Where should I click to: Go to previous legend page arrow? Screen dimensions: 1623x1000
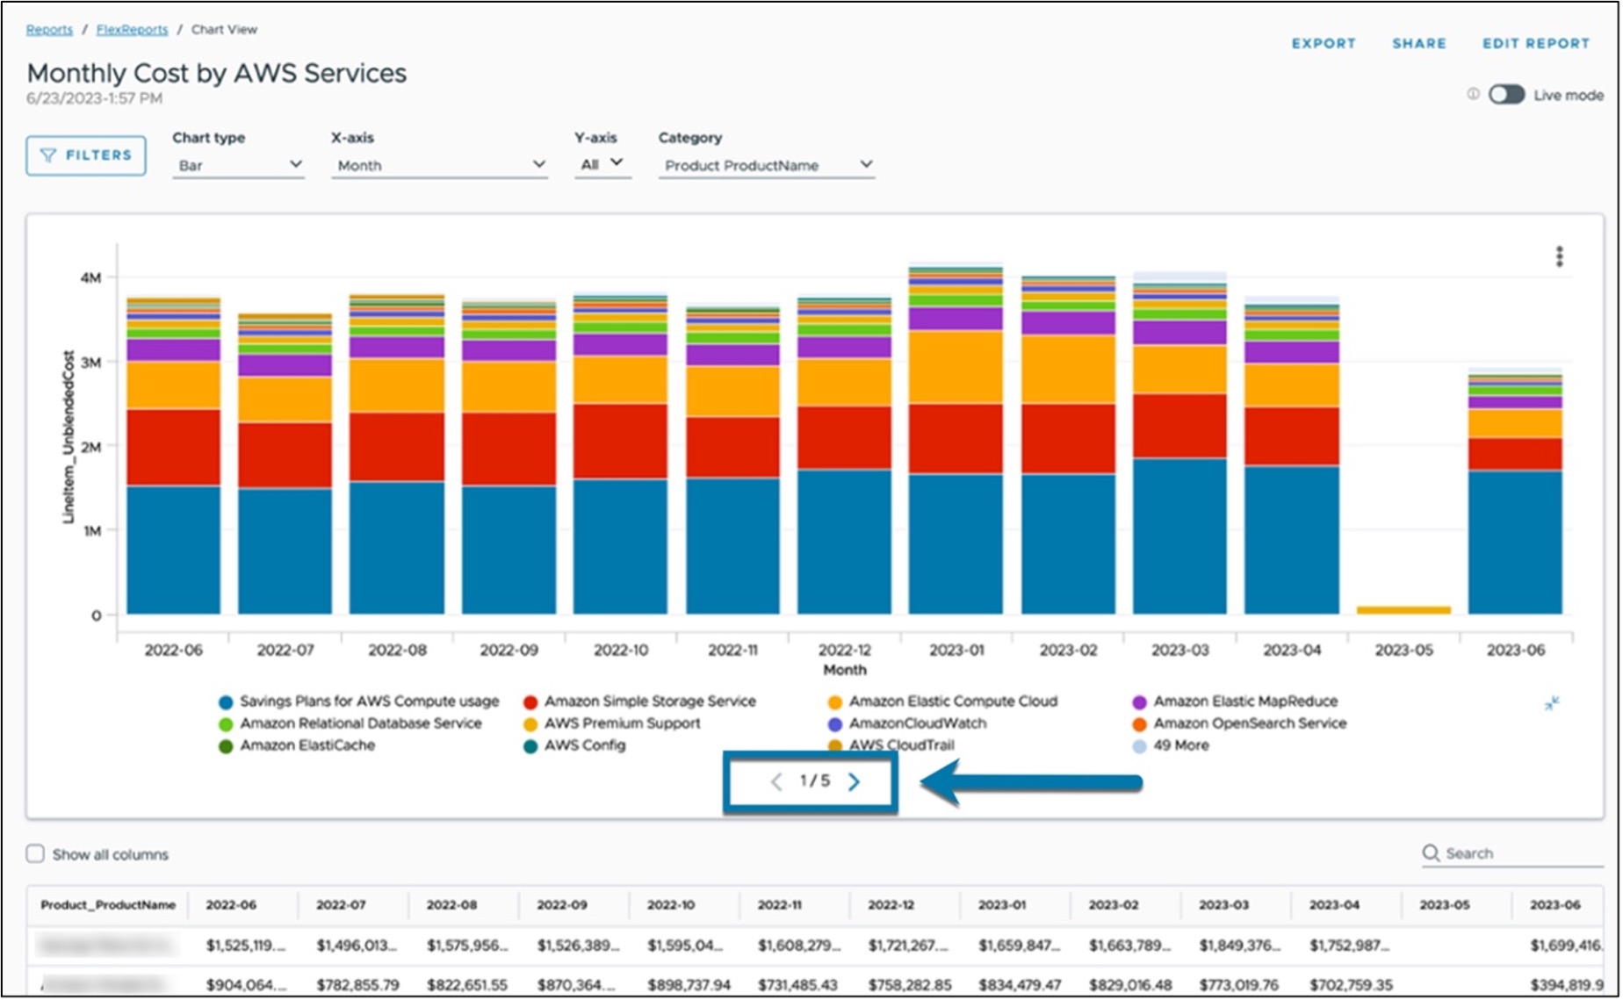[x=776, y=781]
